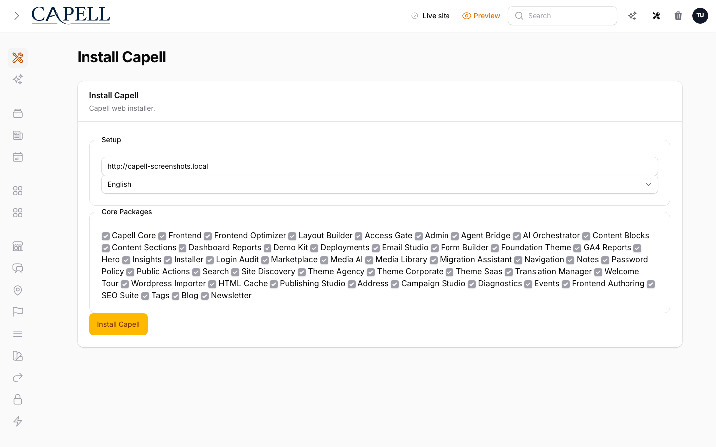Click the site URL input field
716x447 pixels.
(x=380, y=166)
